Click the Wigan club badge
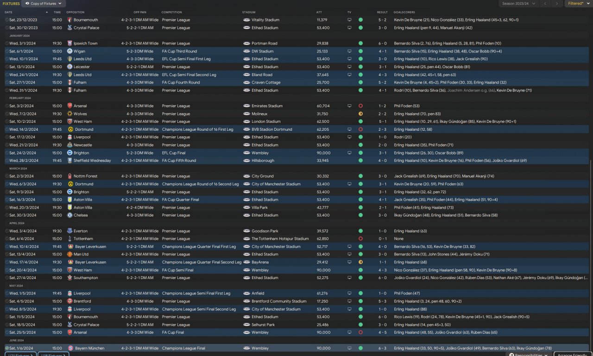This screenshot has width=593, height=356. [70, 51]
